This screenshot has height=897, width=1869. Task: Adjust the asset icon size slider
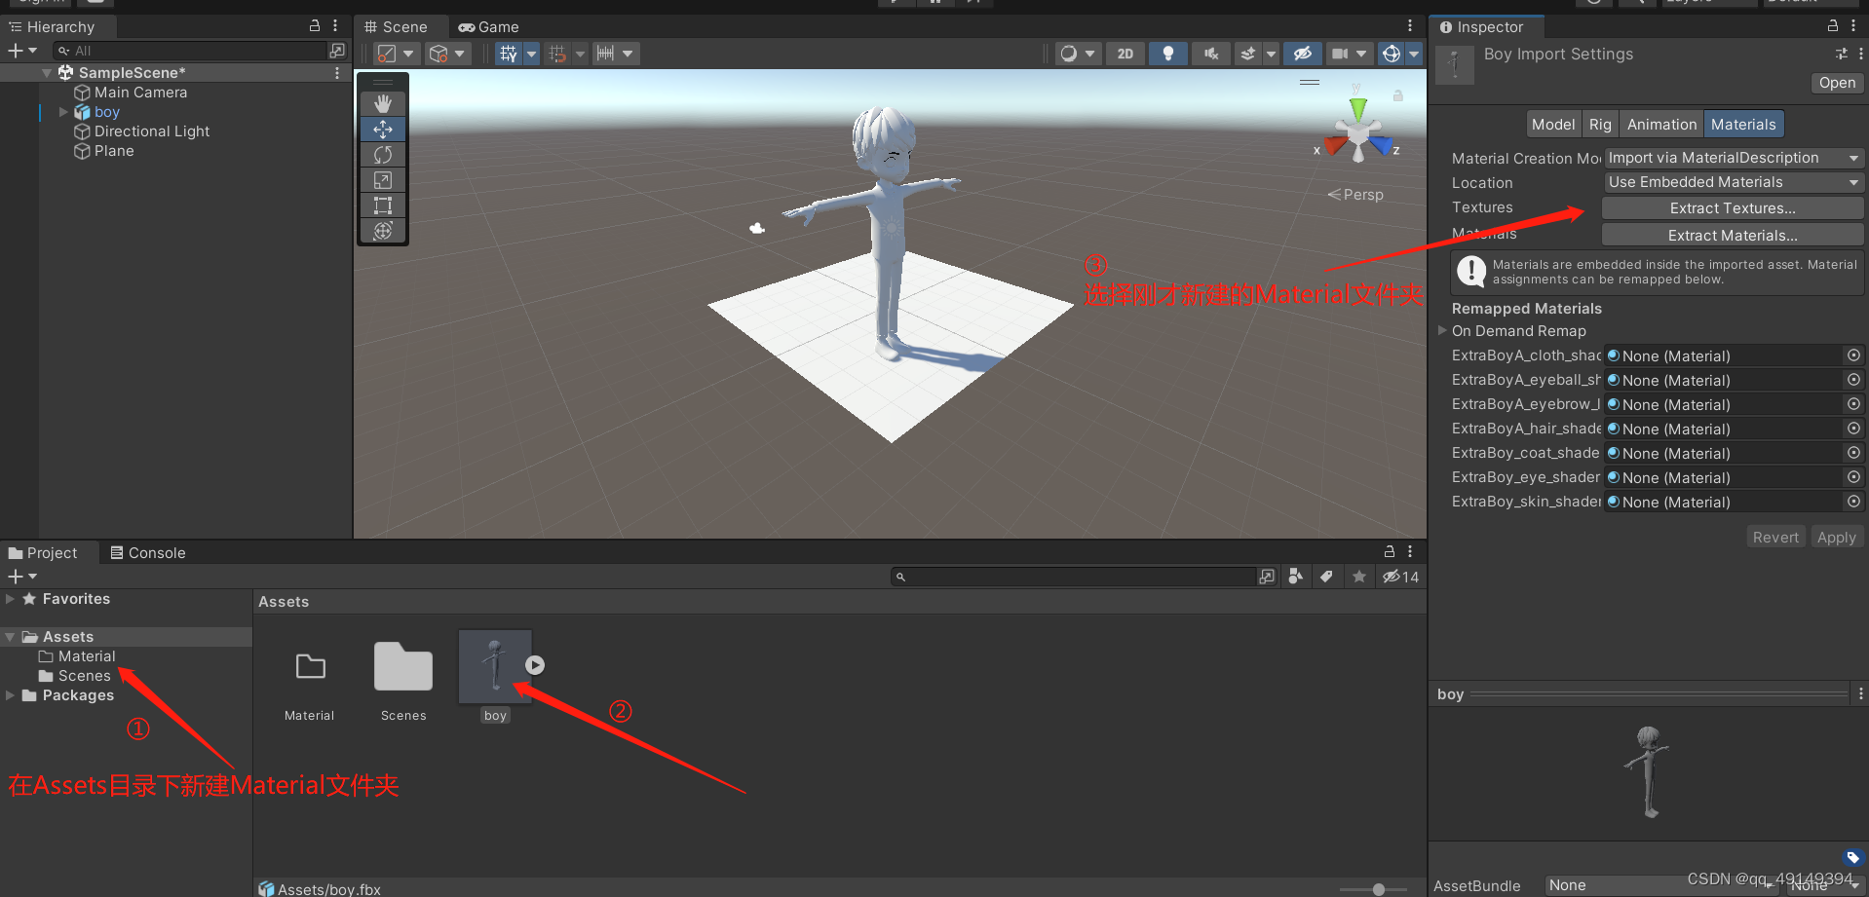coord(1378,889)
